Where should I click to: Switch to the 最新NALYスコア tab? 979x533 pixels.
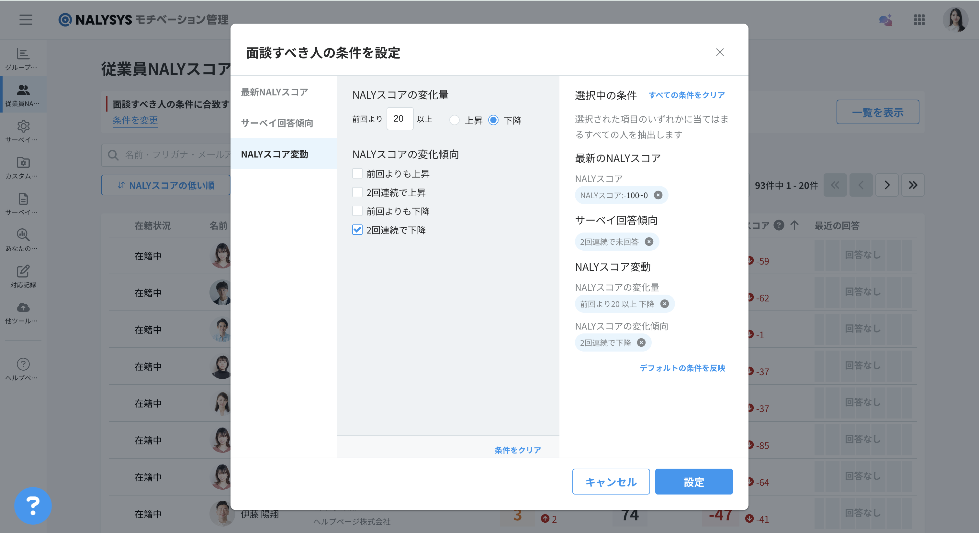click(284, 92)
